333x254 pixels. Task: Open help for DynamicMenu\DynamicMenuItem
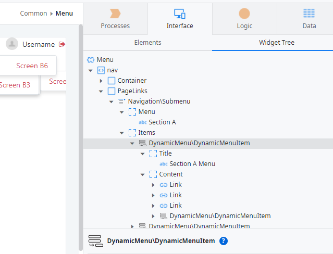click(224, 241)
